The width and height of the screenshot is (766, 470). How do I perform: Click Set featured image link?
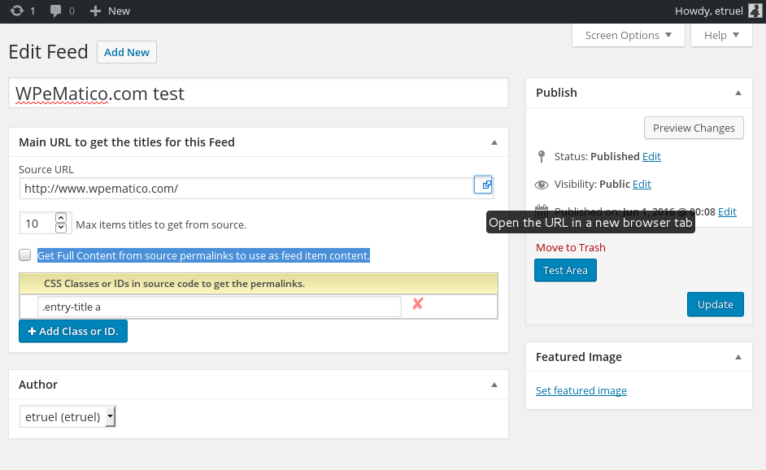tap(581, 390)
